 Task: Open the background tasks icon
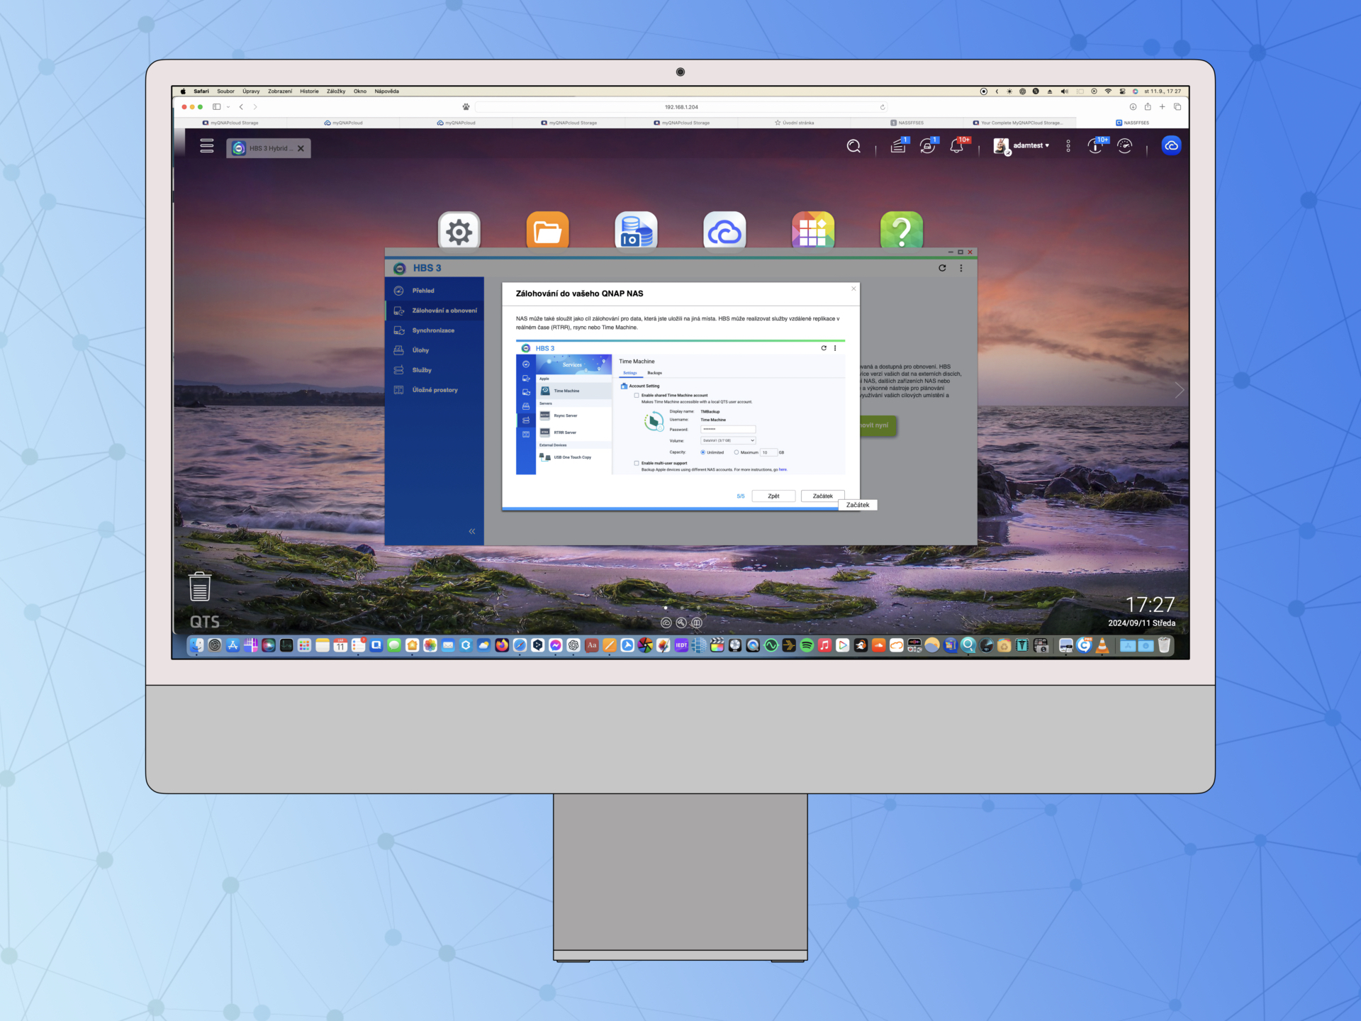[x=897, y=146]
